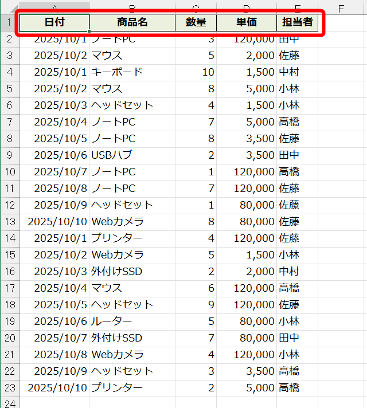Select row 13 via its row number
Screen dimensions: 367x408
coord(10,222)
